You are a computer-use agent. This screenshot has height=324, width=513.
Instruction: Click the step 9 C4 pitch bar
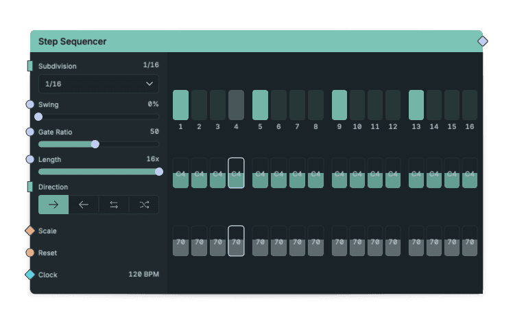339,173
